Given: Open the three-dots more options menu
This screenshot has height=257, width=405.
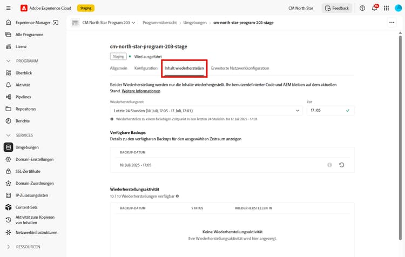Looking at the screenshot, I should (x=391, y=23).
